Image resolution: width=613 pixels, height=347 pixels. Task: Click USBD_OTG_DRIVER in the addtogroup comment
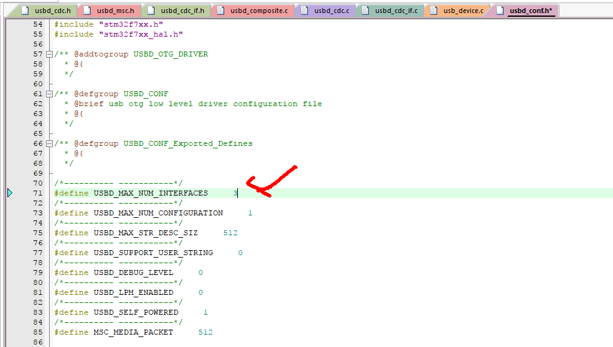[171, 55]
